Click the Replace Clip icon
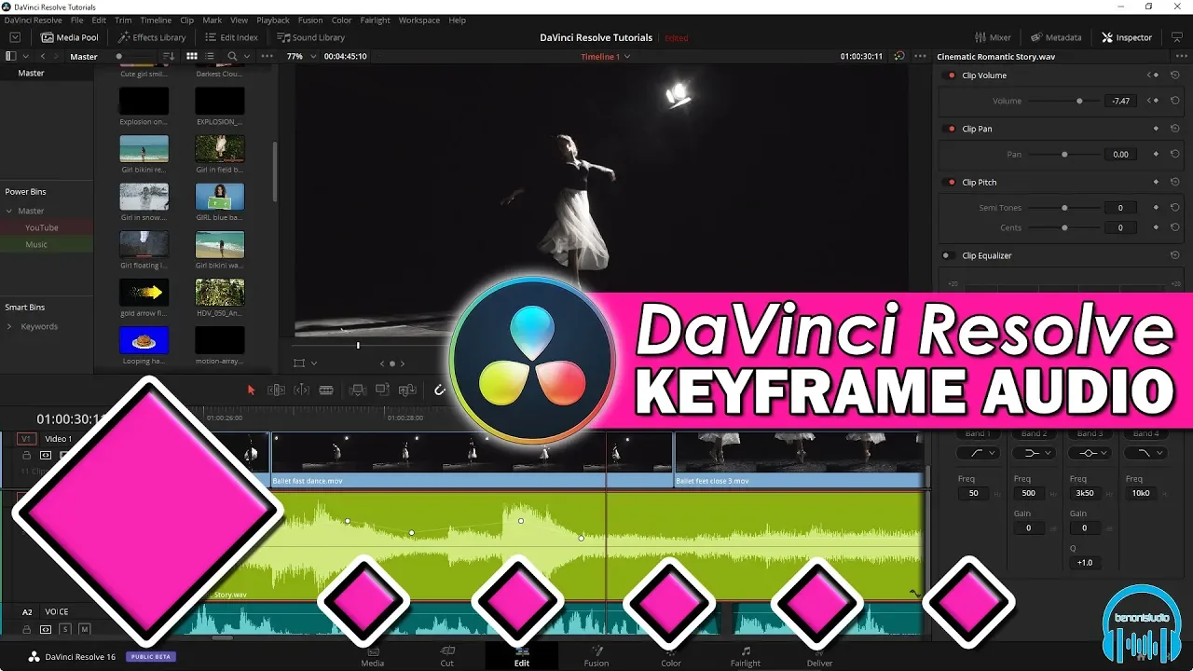Viewport: 1193px width, 671px height. click(407, 390)
